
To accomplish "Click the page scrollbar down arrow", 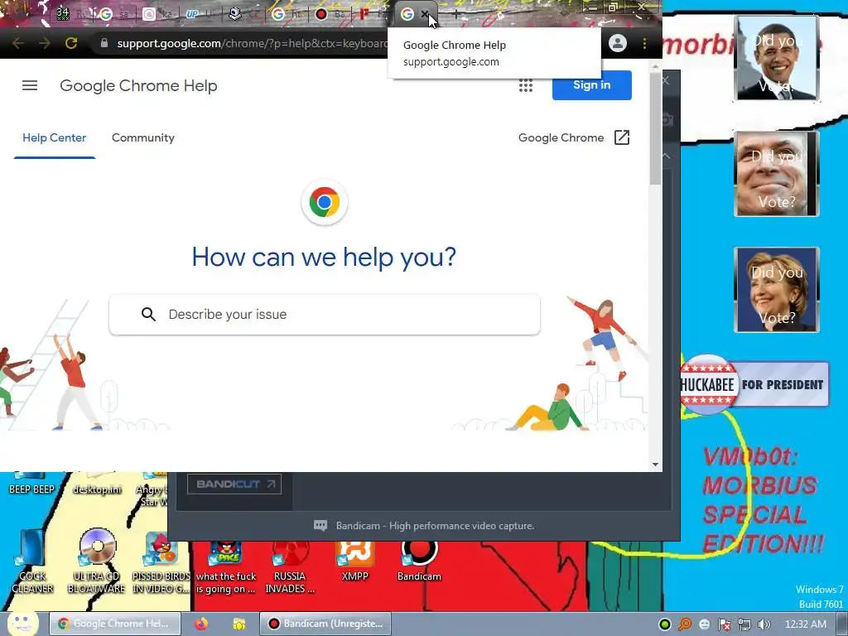I will coord(656,464).
